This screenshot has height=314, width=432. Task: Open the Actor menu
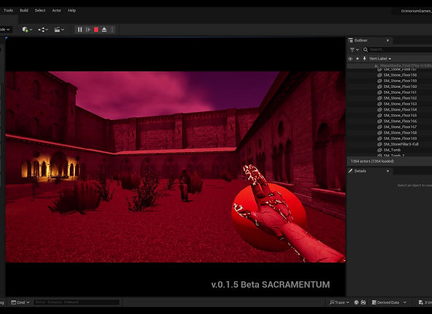[x=57, y=10]
